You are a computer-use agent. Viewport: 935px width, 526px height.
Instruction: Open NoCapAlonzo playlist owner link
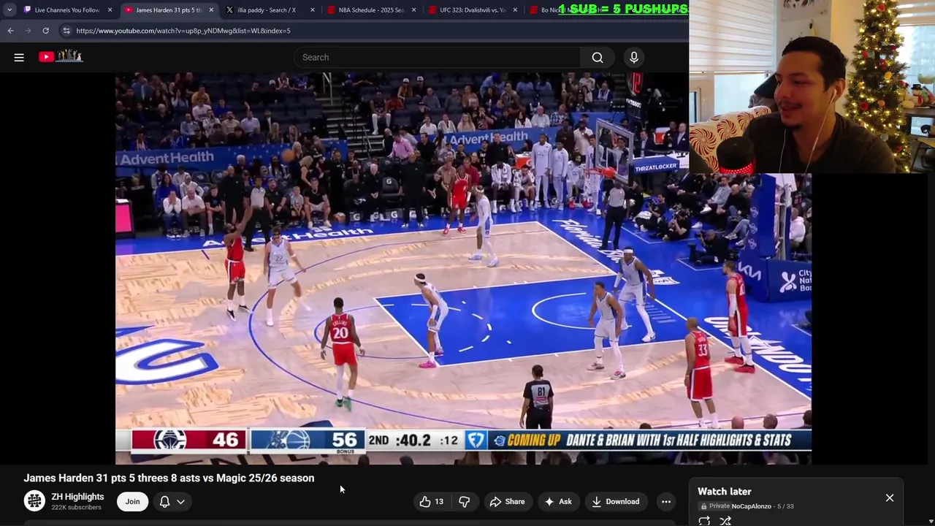click(751, 506)
